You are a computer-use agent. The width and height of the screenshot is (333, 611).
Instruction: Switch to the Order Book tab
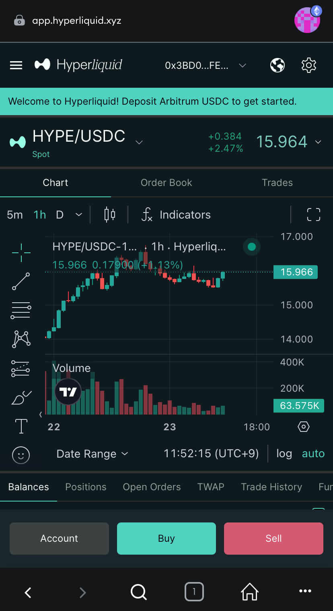pos(166,182)
